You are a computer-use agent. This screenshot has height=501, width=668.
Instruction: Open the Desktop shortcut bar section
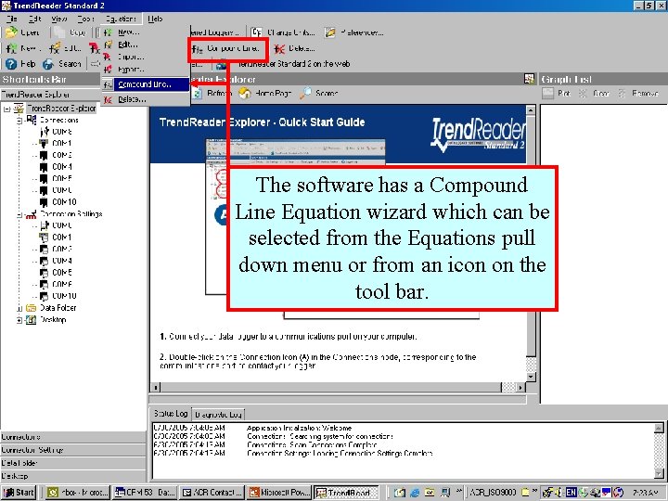click(x=73, y=476)
